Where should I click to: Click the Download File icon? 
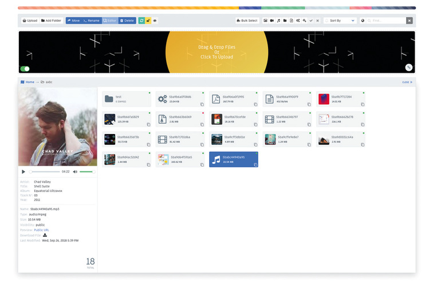point(45,235)
